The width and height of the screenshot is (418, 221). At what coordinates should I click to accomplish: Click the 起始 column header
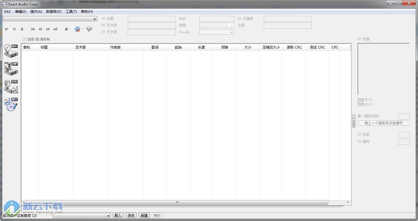[178, 47]
